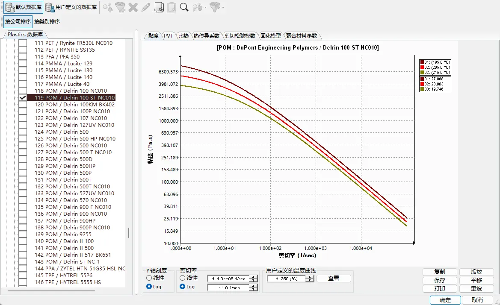Image resolution: width=500 pixels, height=305 pixels.
Task: Click legend swatch 03: (215.0 °C)
Action: (422, 73)
